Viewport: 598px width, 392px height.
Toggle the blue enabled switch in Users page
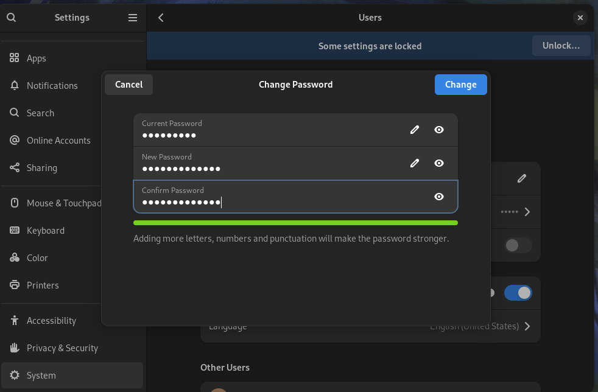518,293
